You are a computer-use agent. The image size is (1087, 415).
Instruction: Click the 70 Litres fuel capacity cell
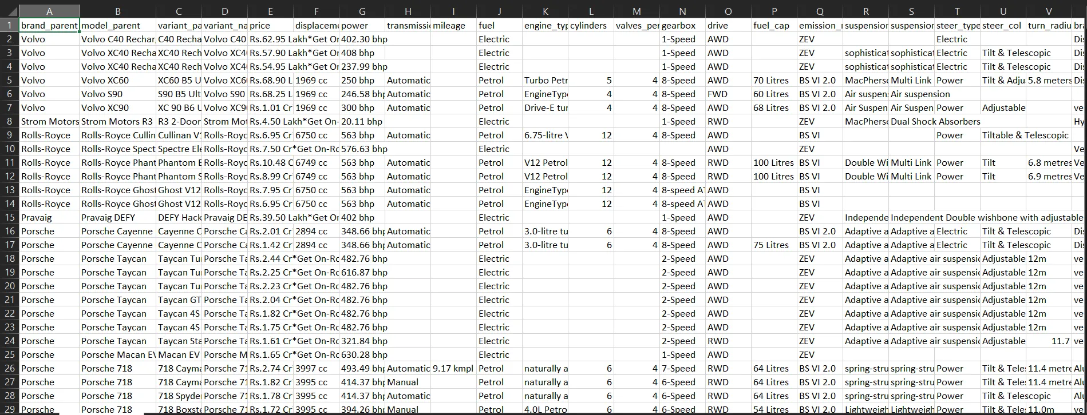point(774,80)
